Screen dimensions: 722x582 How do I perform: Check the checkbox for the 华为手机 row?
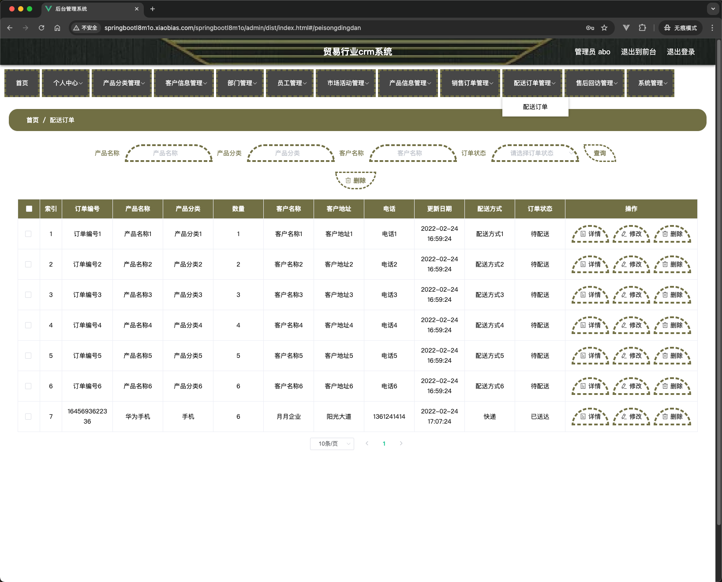coord(28,417)
